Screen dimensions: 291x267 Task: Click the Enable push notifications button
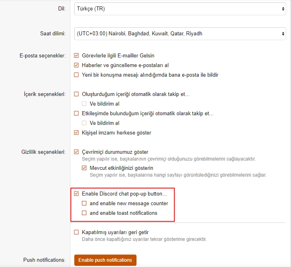105,260
